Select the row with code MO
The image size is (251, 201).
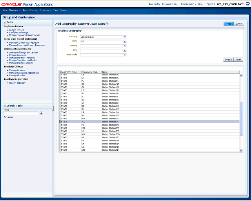[x=149, y=134]
